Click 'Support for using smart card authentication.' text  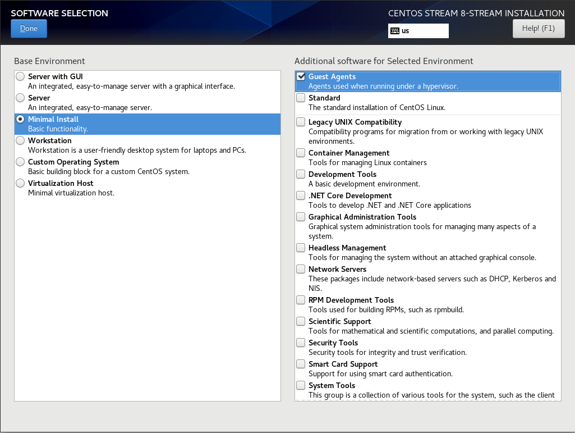pyautogui.click(x=381, y=373)
